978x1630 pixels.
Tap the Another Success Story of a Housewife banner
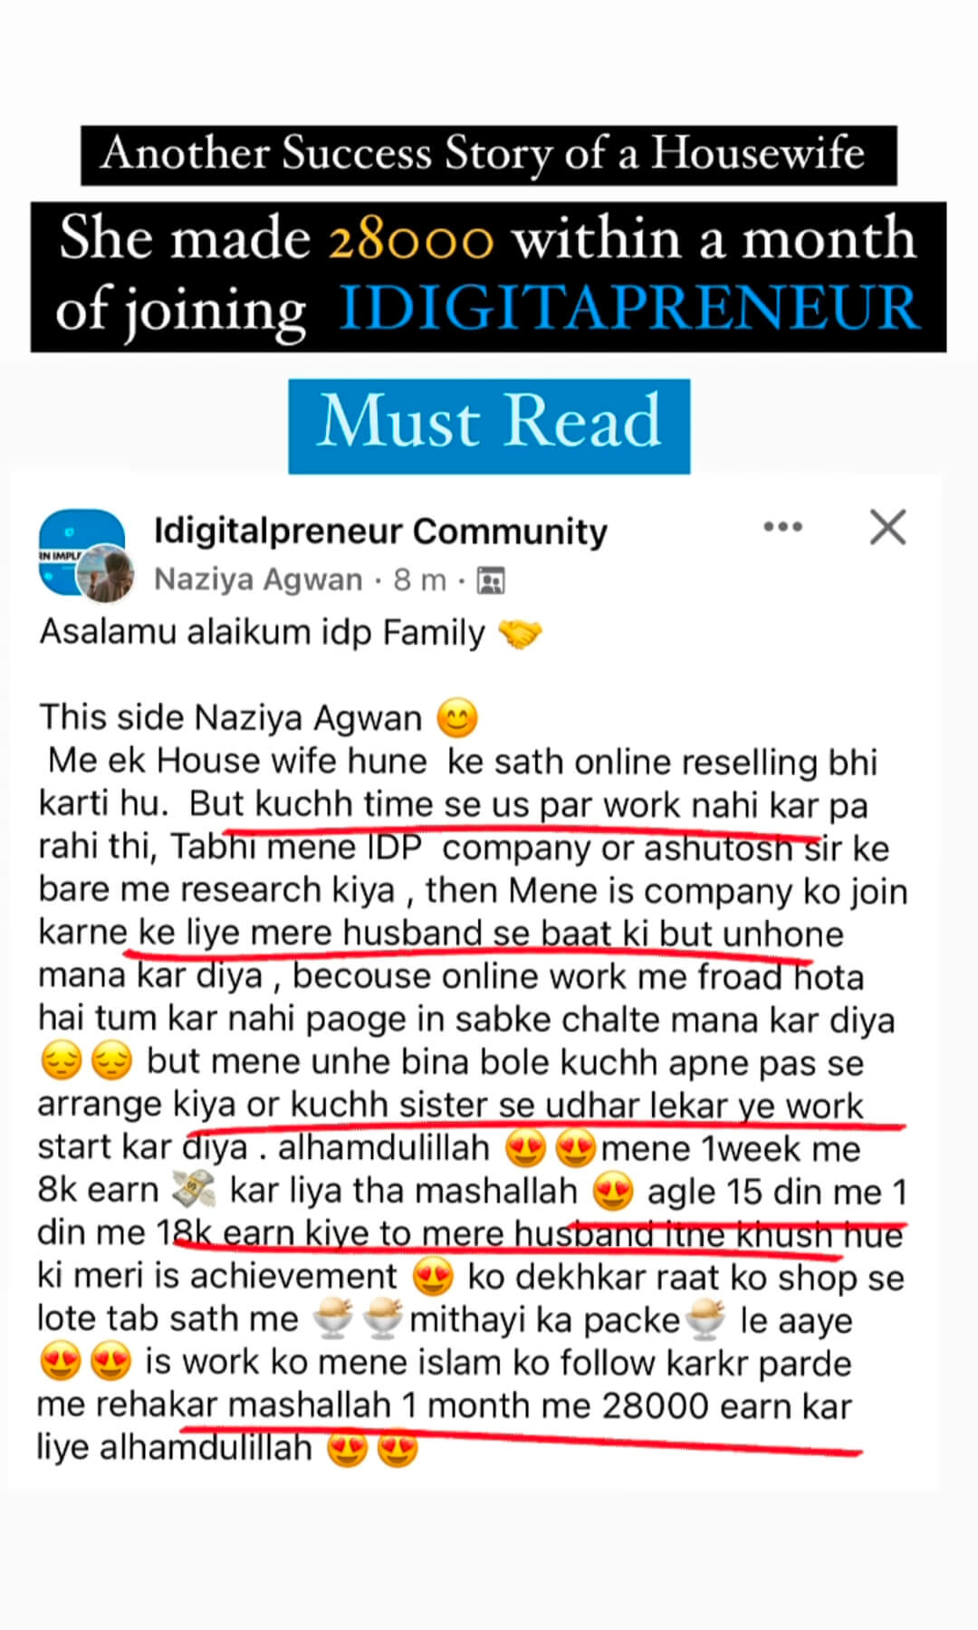click(x=489, y=155)
